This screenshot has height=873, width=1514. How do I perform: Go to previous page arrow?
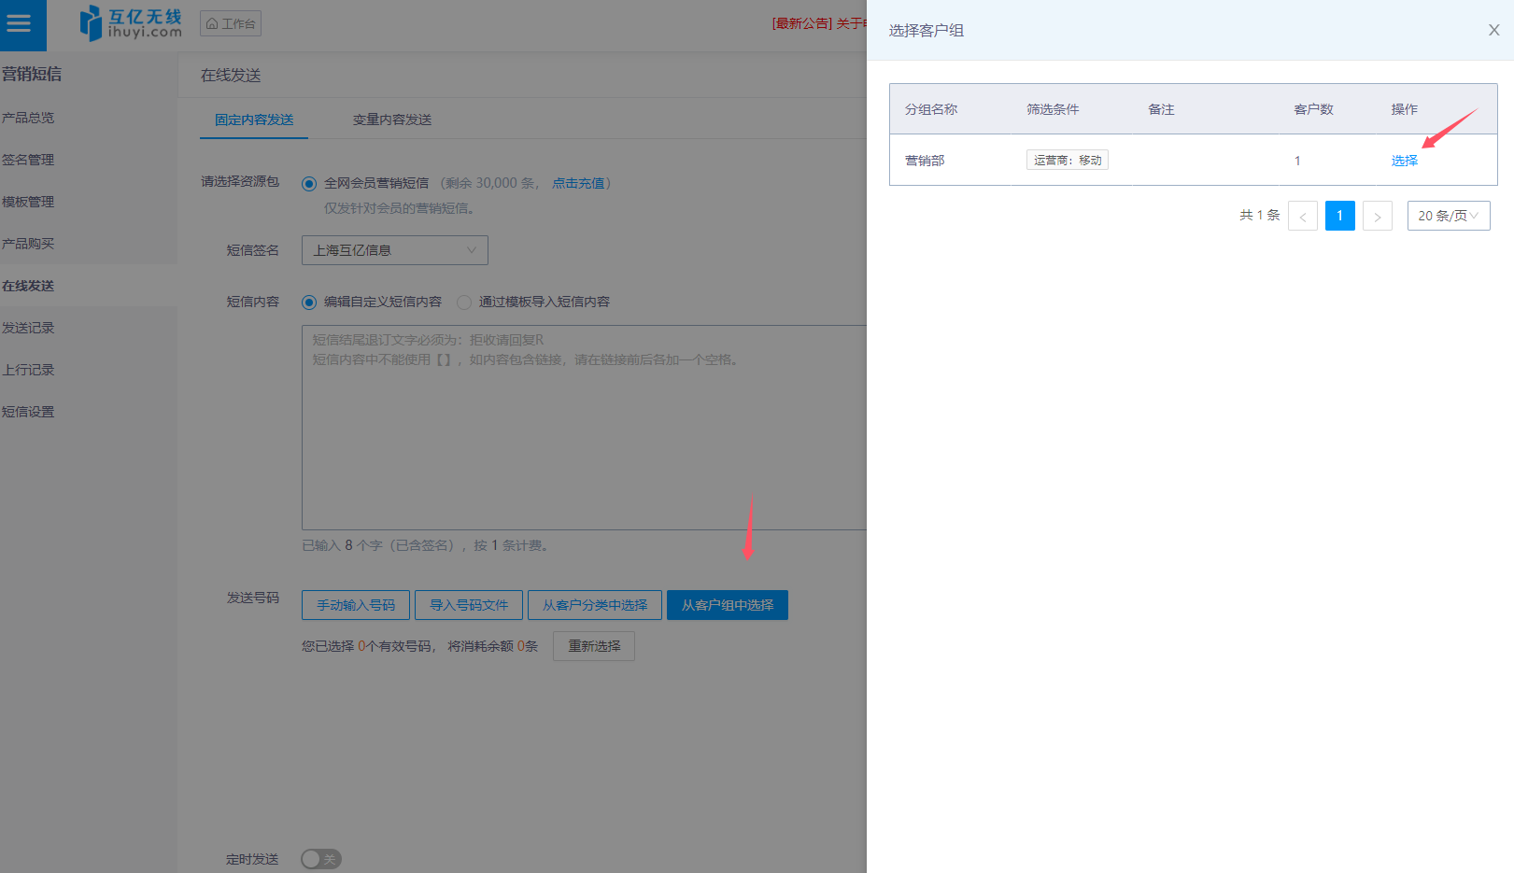1303,216
